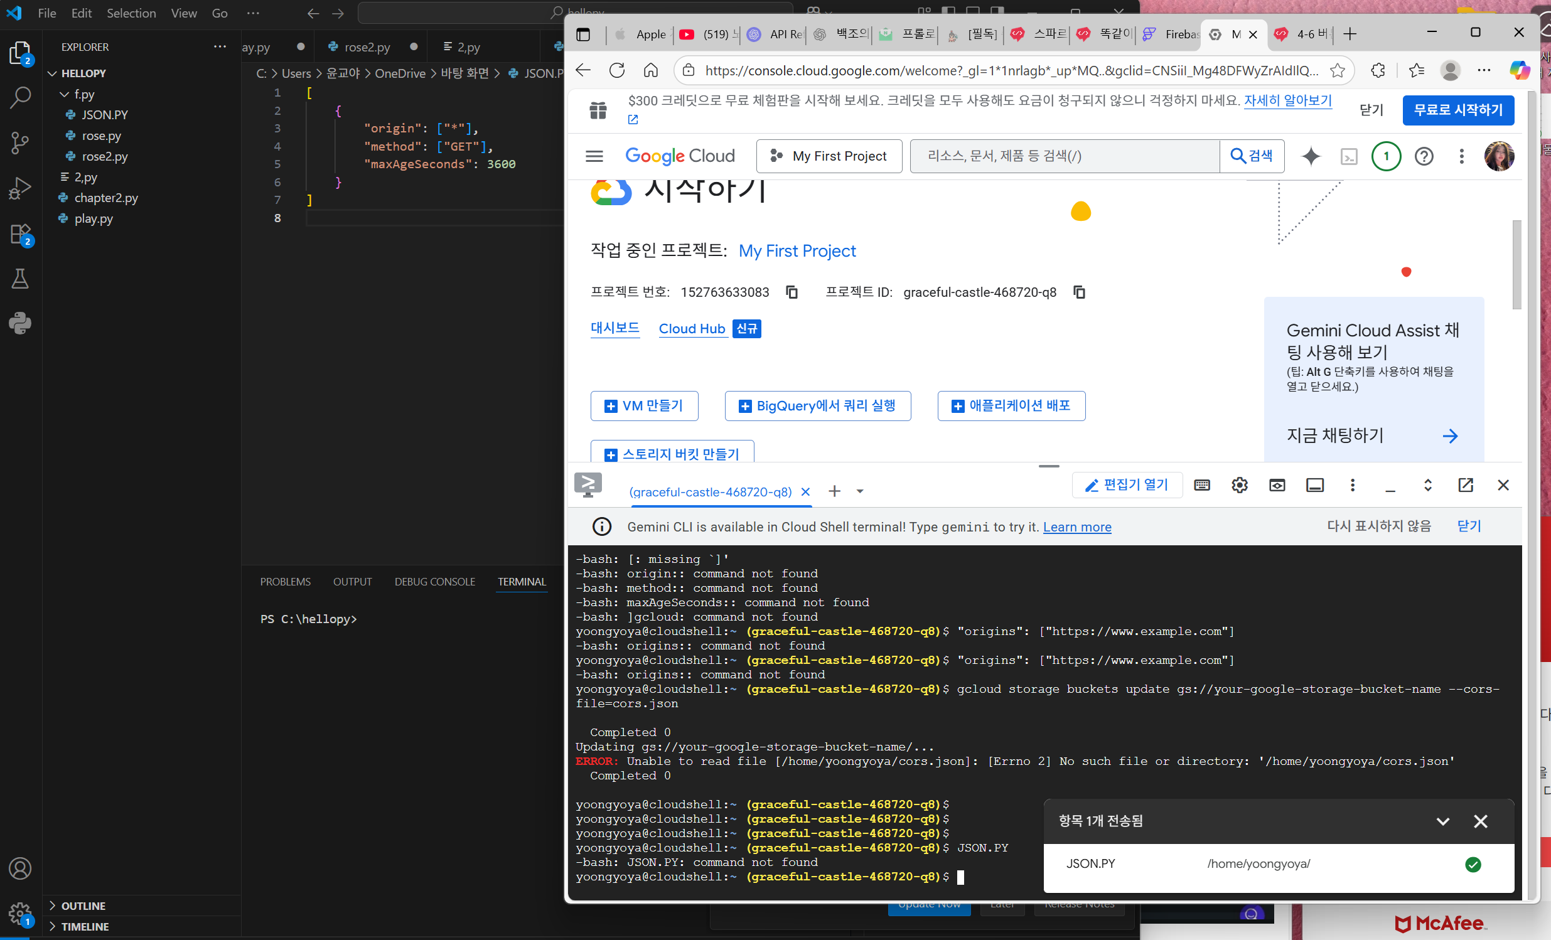Open the Testing flask view
1551x940 pixels.
[20, 279]
